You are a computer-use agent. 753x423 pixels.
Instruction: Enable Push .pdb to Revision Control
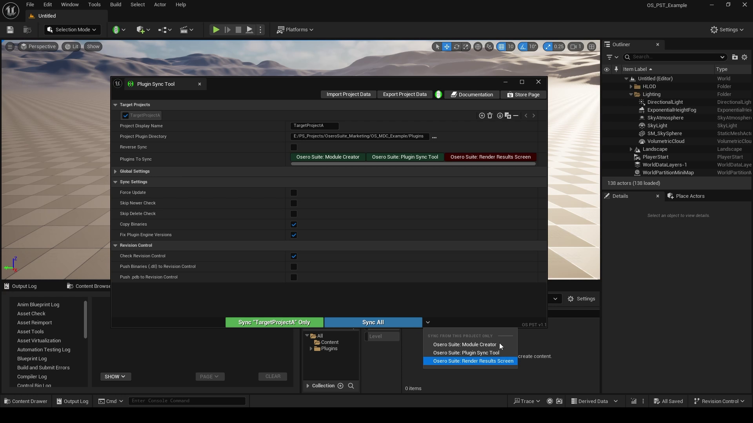pos(294,277)
